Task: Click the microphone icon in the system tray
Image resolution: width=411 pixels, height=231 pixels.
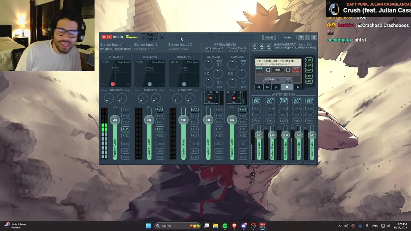Action: [367, 226]
